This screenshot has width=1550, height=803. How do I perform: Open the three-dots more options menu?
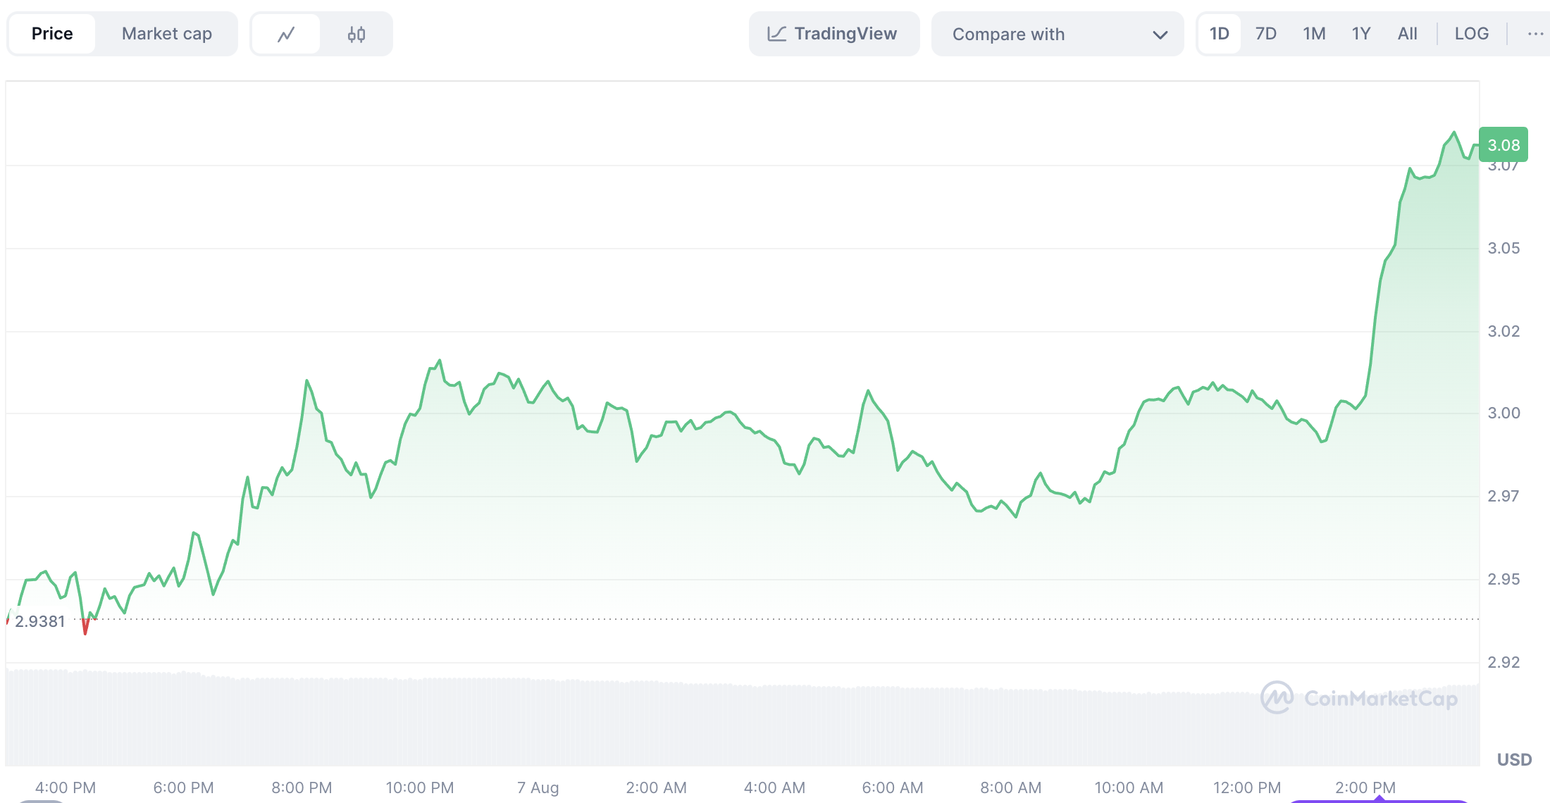[x=1535, y=34]
